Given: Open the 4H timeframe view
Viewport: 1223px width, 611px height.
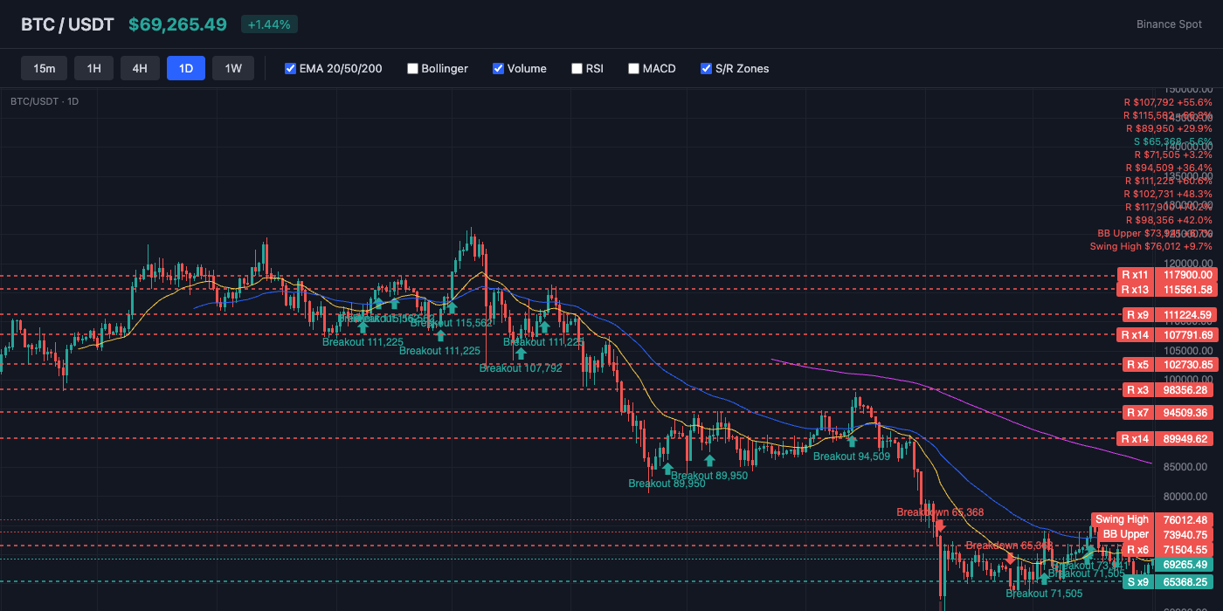Looking at the screenshot, I should (x=140, y=68).
